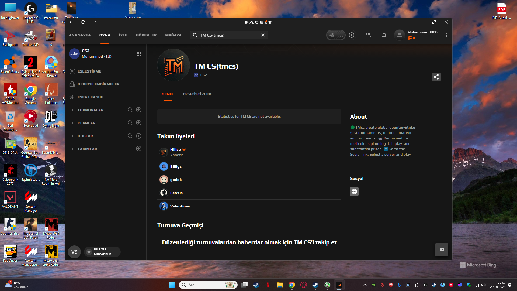
Task: Go forward with the FACEIT forward arrow
Action: point(96,22)
